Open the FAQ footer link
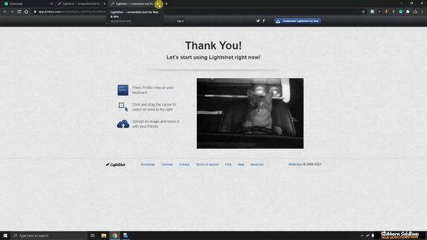Viewport: 427px width, 240px height. [x=228, y=165]
